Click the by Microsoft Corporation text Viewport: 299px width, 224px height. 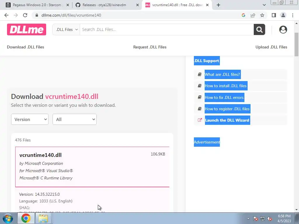(41, 163)
